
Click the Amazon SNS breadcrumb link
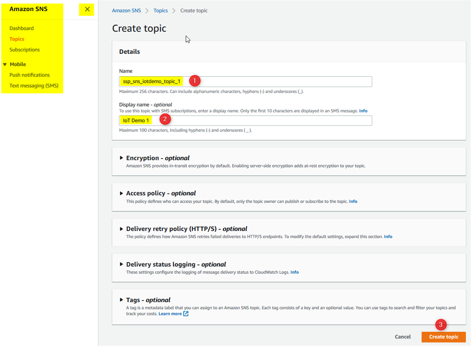coord(126,11)
